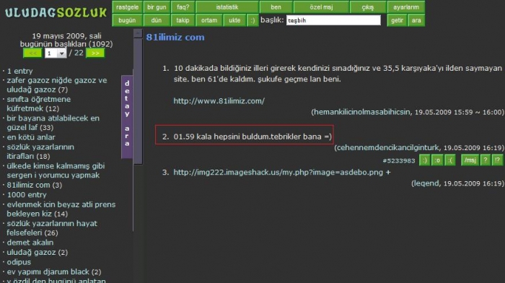This screenshot has height=283, width=505.
Task: Open author 'leqend' profile
Action: (x=426, y=183)
